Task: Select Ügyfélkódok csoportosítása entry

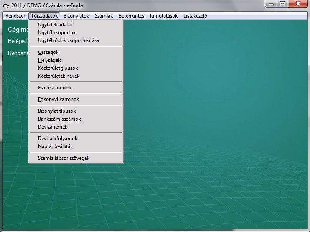Action: coord(69,40)
